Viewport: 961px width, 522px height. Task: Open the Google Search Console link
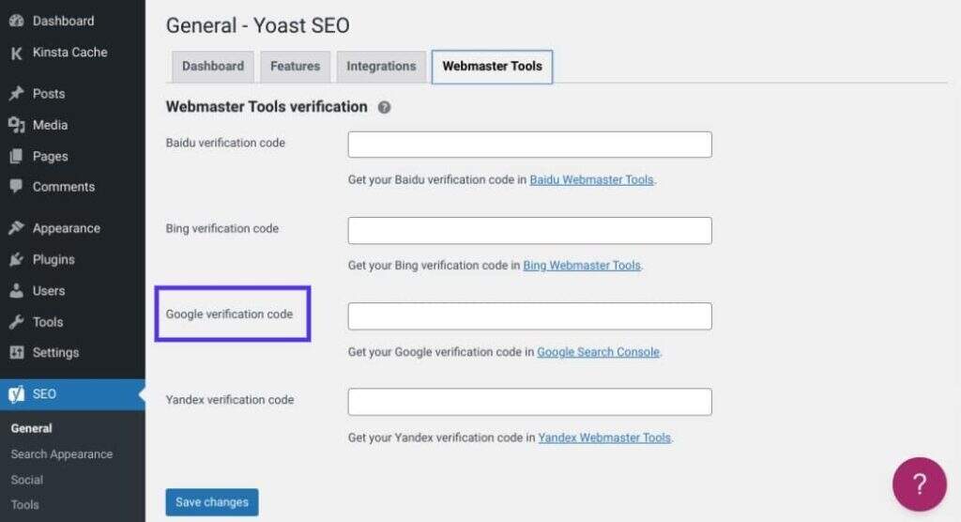tap(599, 352)
